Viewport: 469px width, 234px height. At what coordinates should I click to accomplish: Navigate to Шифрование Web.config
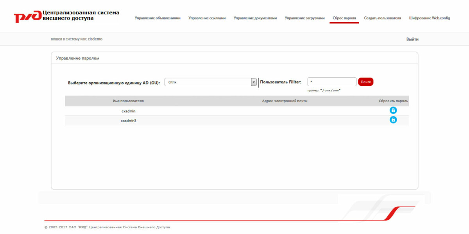point(429,18)
